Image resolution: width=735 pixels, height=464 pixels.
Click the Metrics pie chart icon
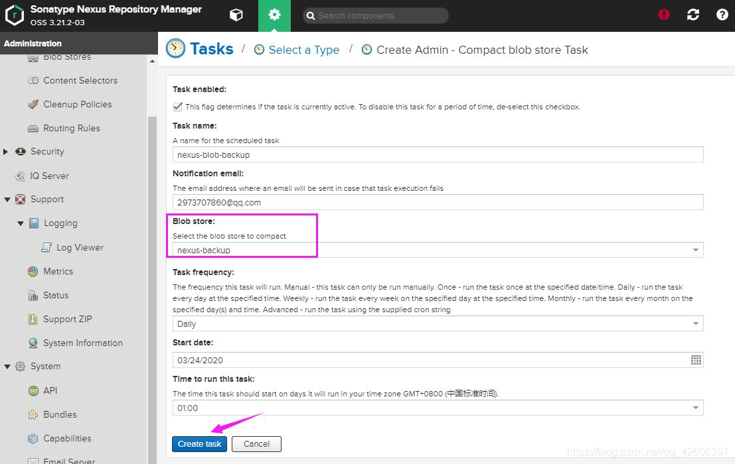[x=33, y=271]
